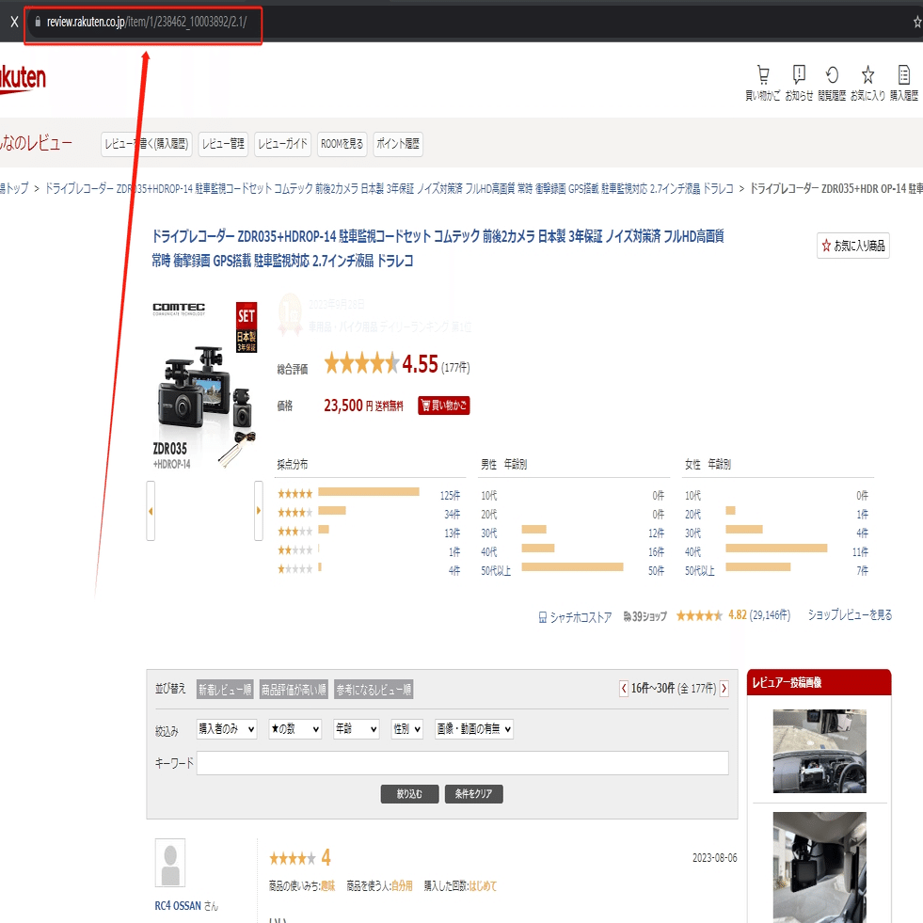Click the 絞り込む filter button
The height and width of the screenshot is (923, 923).
point(409,793)
